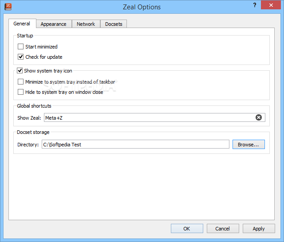Focus the Show Zeal shortcut field
This screenshot has height=242, width=284.
click(154, 117)
